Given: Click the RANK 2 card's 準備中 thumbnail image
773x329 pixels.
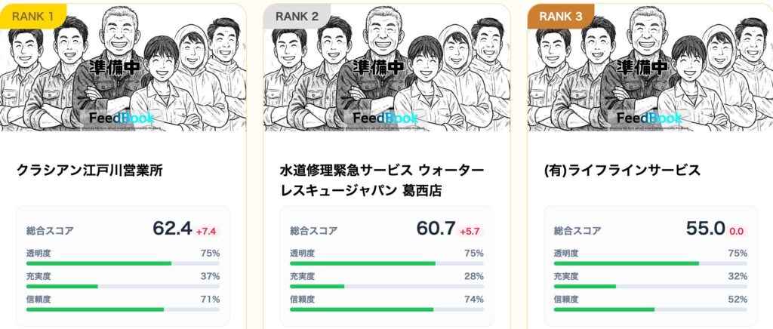Looking at the screenshot, I should coord(386,68).
